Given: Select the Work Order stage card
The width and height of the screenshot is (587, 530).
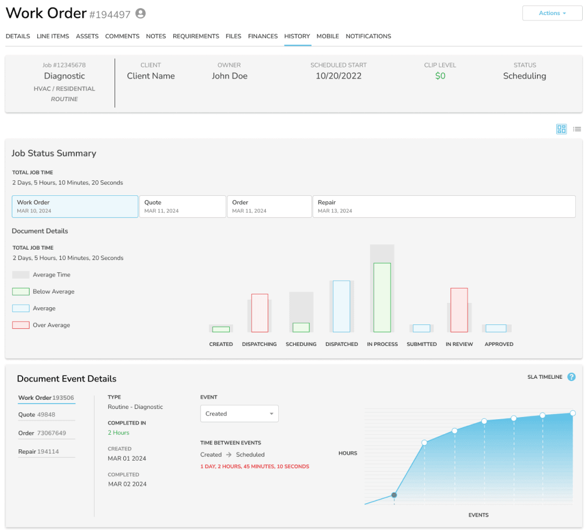Looking at the screenshot, I should click(x=75, y=207).
